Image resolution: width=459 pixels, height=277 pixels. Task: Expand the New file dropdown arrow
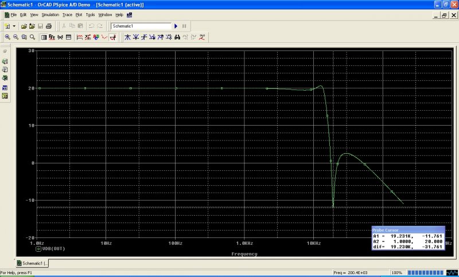(14, 26)
